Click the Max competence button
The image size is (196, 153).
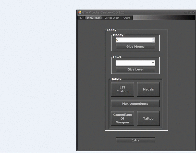point(135,104)
